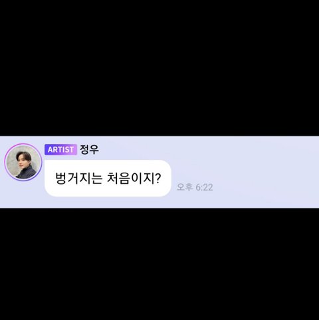This screenshot has width=319, height=320.
Task: Click the word 처음이지? in the message
Action: [x=134, y=178]
